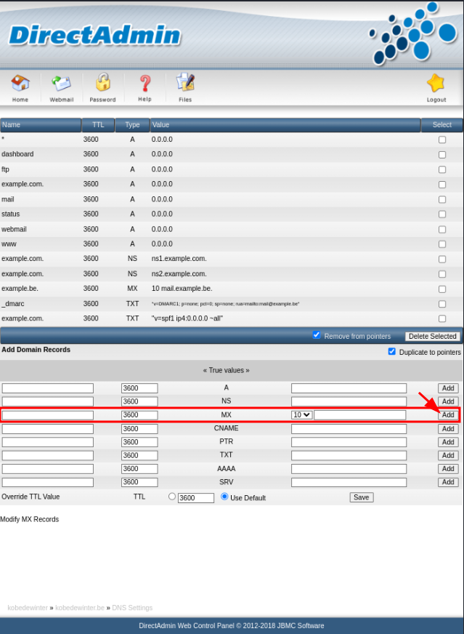Focus the TXT record value field

click(349, 455)
